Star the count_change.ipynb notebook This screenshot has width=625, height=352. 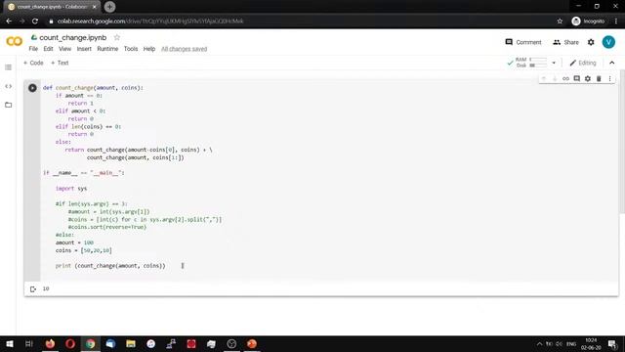click(x=117, y=37)
